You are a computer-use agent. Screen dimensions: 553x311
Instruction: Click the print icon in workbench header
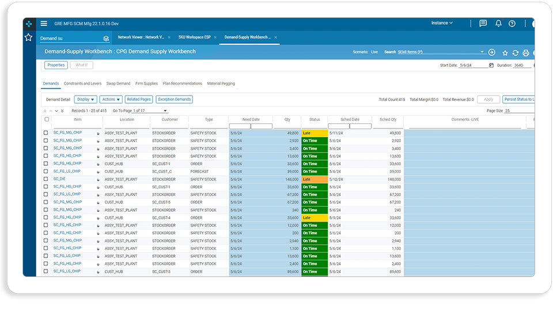tap(525, 52)
